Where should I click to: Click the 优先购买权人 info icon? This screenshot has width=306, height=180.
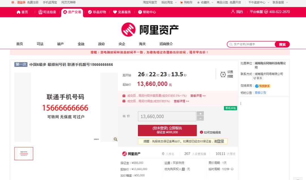pos(183,169)
